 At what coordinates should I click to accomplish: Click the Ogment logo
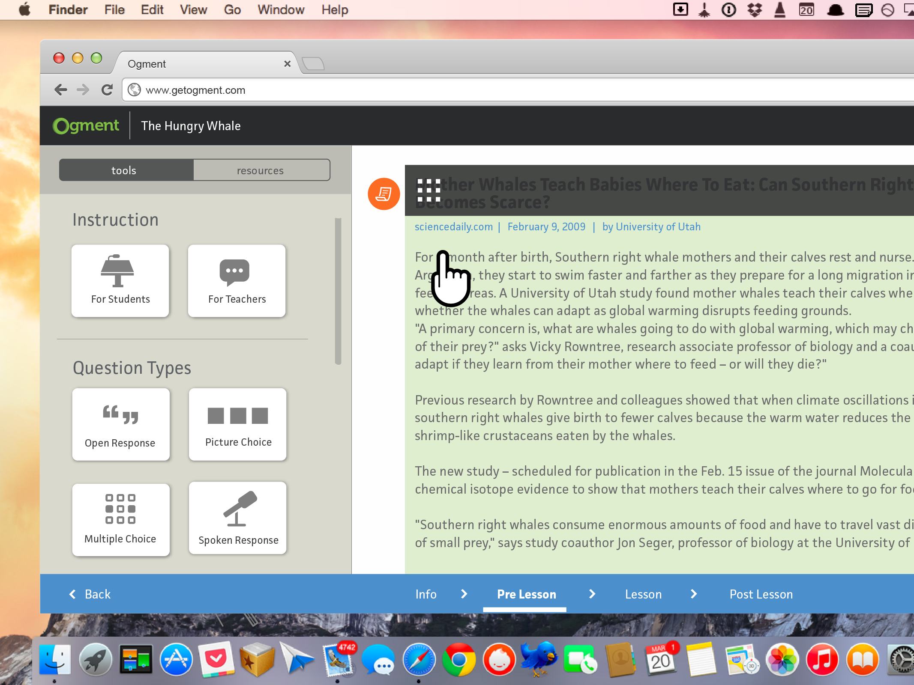pyautogui.click(x=86, y=125)
